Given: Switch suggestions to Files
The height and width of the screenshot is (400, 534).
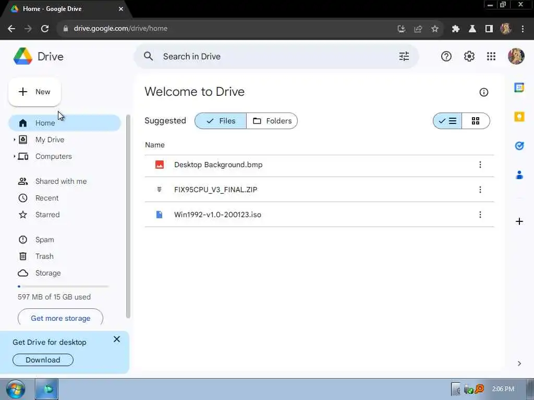Looking at the screenshot, I should pyautogui.click(x=221, y=121).
